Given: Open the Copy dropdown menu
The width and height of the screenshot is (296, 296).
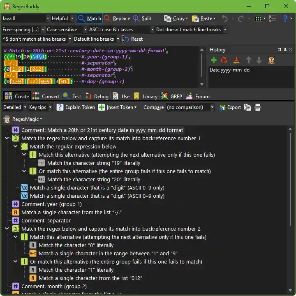Looking at the screenshot, I should click(176, 18).
